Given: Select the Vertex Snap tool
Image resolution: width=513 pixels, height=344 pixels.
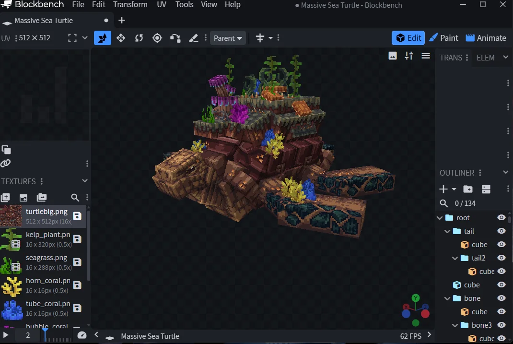Looking at the screenshot, I should pyautogui.click(x=175, y=38).
